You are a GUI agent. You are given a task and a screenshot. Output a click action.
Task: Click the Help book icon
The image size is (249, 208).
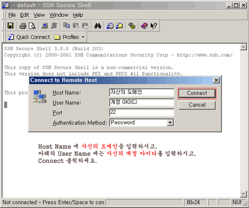pos(144,26)
